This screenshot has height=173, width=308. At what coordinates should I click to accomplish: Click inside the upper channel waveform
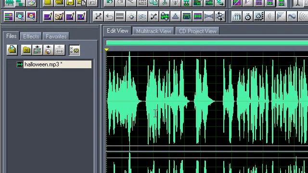click(x=207, y=101)
